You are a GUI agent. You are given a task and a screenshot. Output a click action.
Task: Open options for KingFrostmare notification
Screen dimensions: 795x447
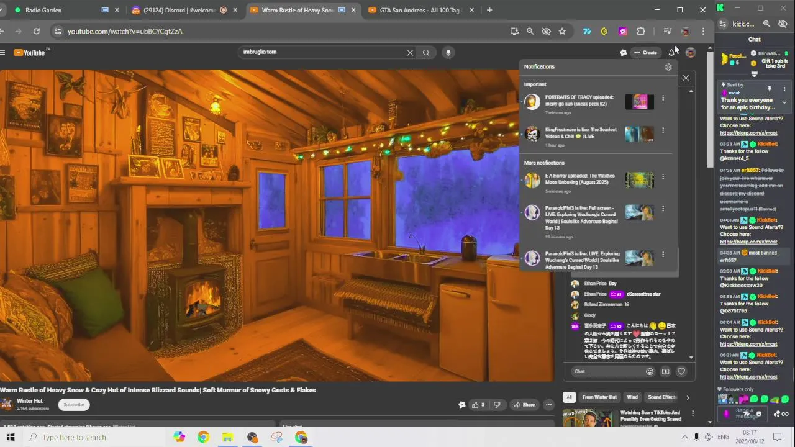coord(663,130)
